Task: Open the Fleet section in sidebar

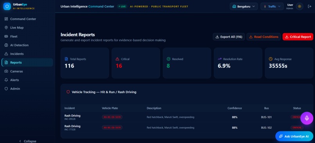Action: 27,37
